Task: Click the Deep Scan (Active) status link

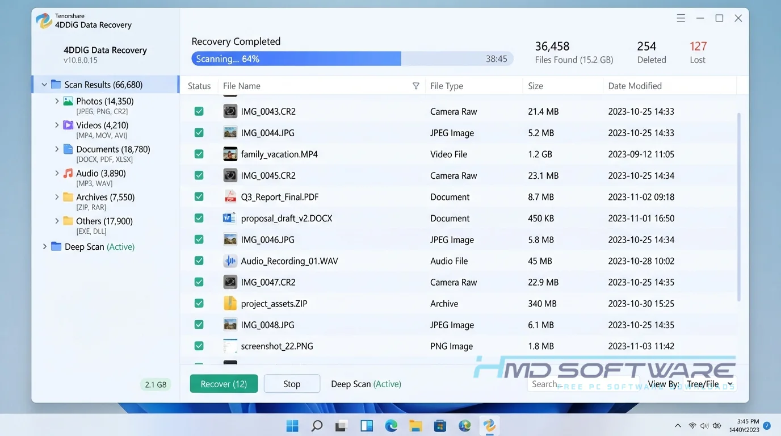Action: point(366,384)
